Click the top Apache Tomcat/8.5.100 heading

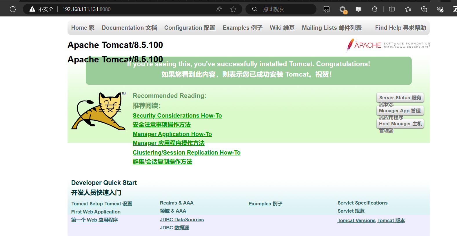pyautogui.click(x=115, y=45)
